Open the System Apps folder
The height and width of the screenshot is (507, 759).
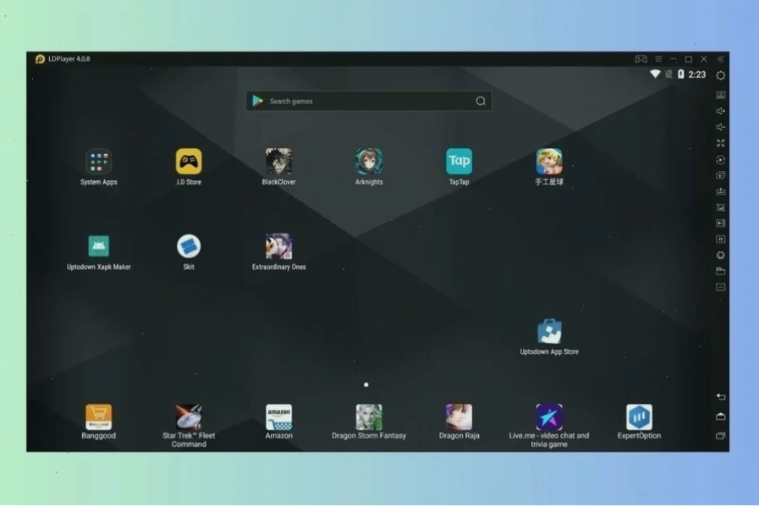99,162
